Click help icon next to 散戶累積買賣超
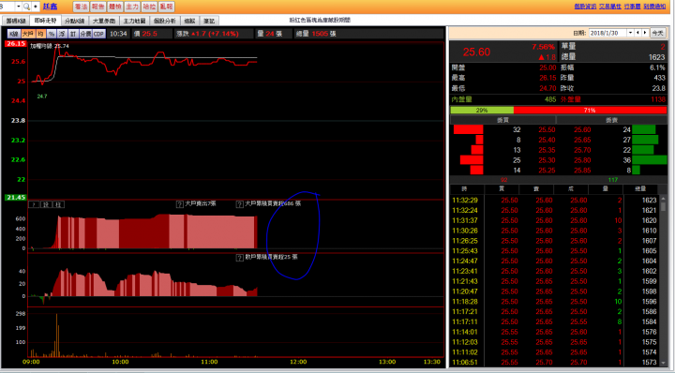 240,258
